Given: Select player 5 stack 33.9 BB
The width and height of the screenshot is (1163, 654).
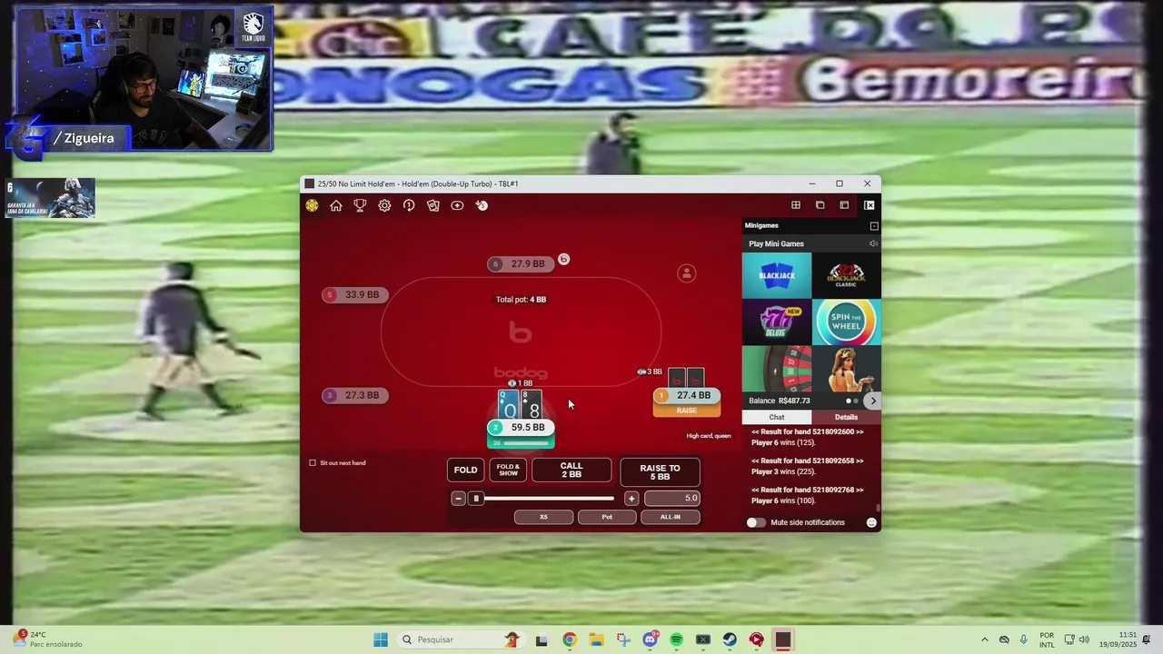Looking at the screenshot, I should click(355, 294).
